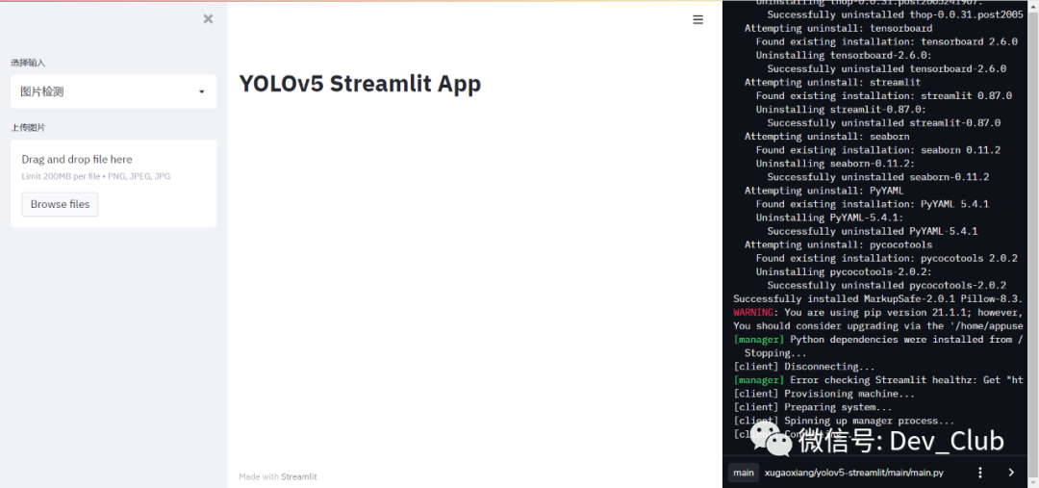Click the 选择输入 label
Screen dimensions: 1039x488
click(28, 63)
